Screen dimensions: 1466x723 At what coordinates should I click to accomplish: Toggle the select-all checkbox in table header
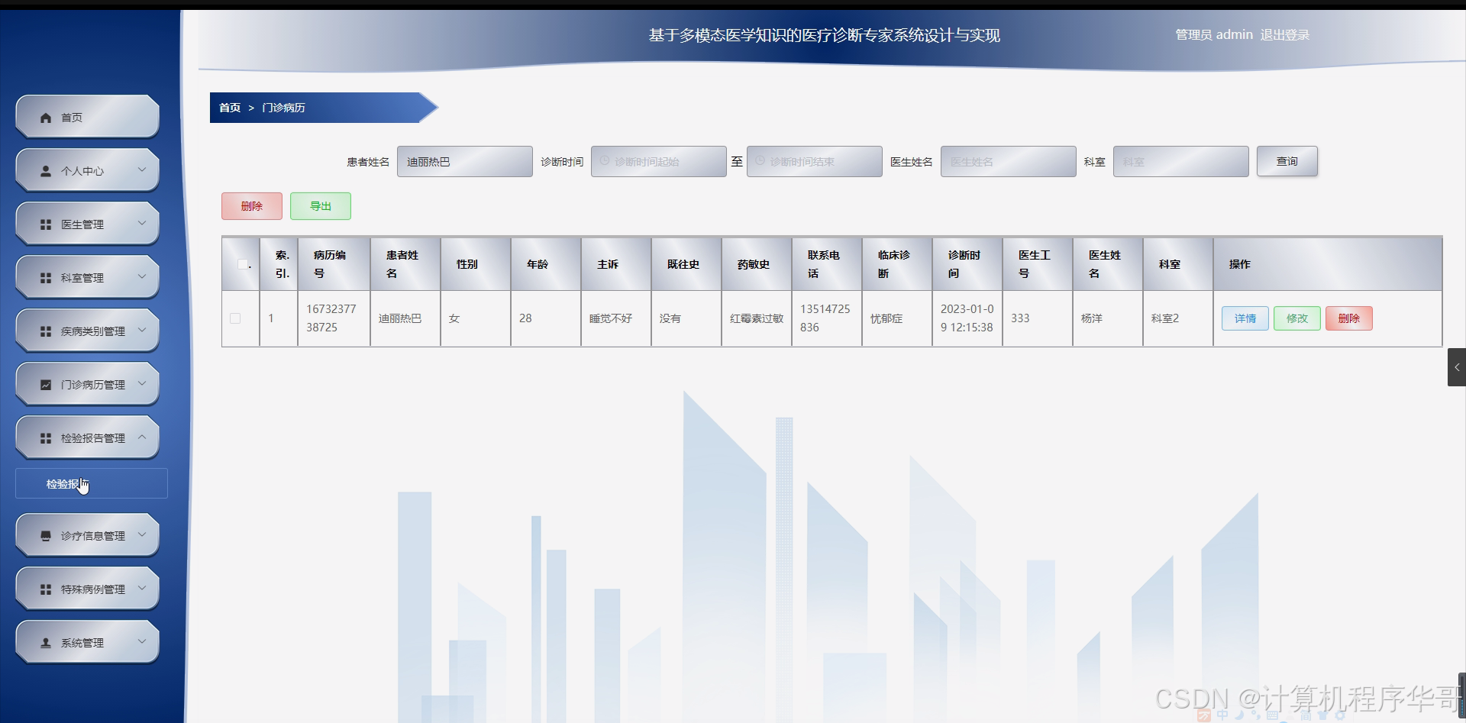243,264
